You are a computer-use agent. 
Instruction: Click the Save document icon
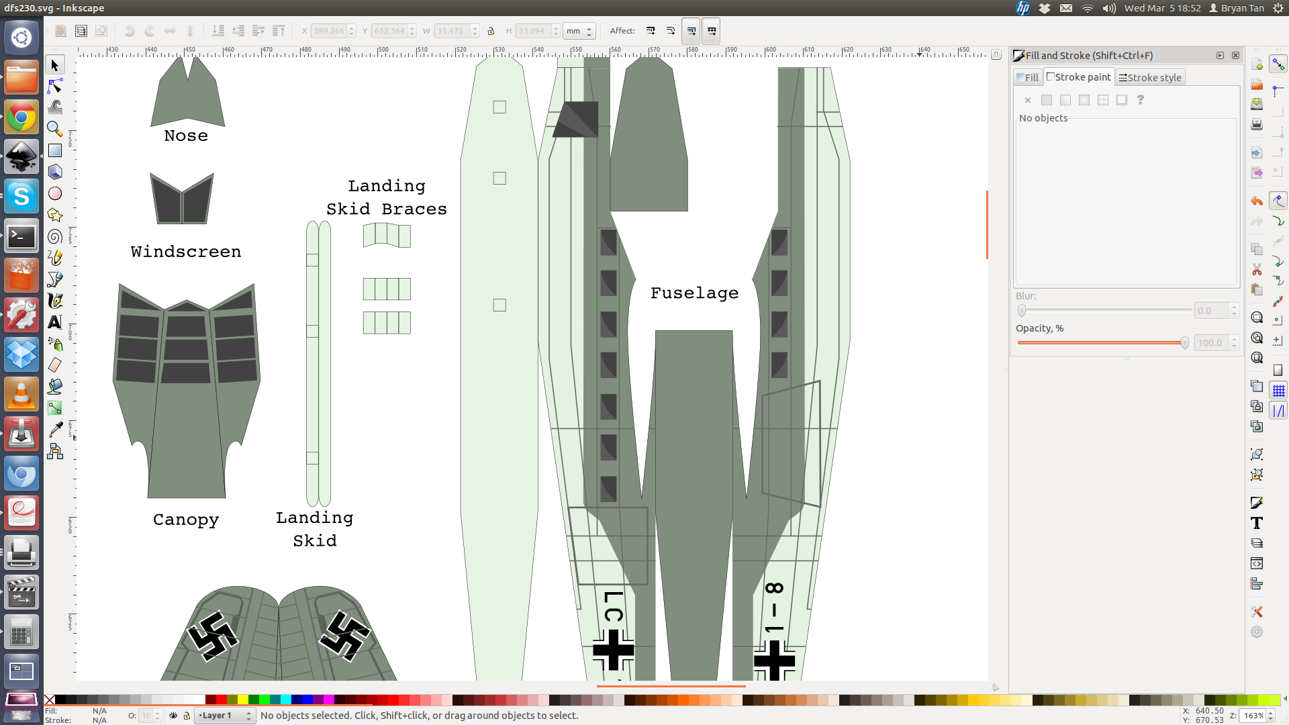pos(1257,104)
